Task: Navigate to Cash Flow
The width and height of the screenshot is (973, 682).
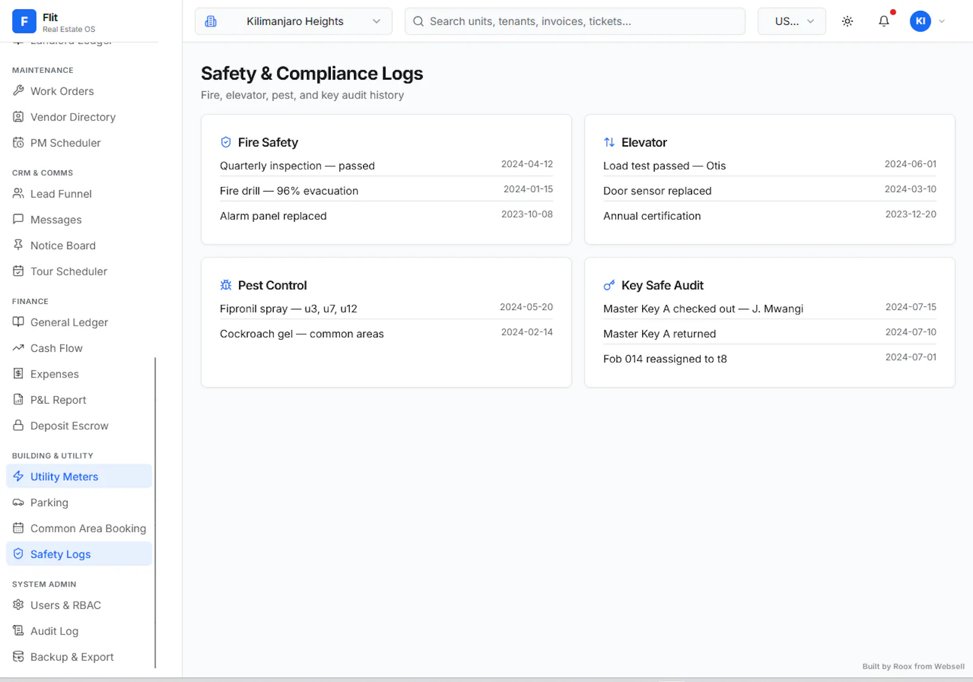Action: (x=79, y=348)
